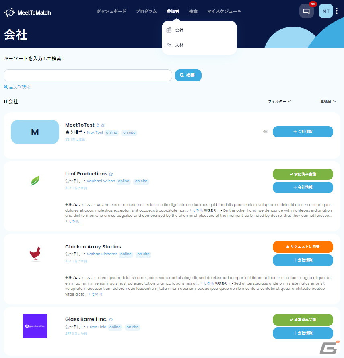Open the Leaf Productions leaf logo
The image size is (344, 358).
pos(35,180)
